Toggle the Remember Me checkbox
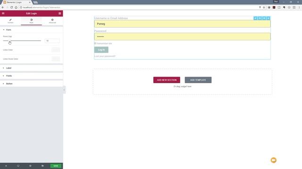The height and width of the screenshot is (169, 302). (95, 43)
